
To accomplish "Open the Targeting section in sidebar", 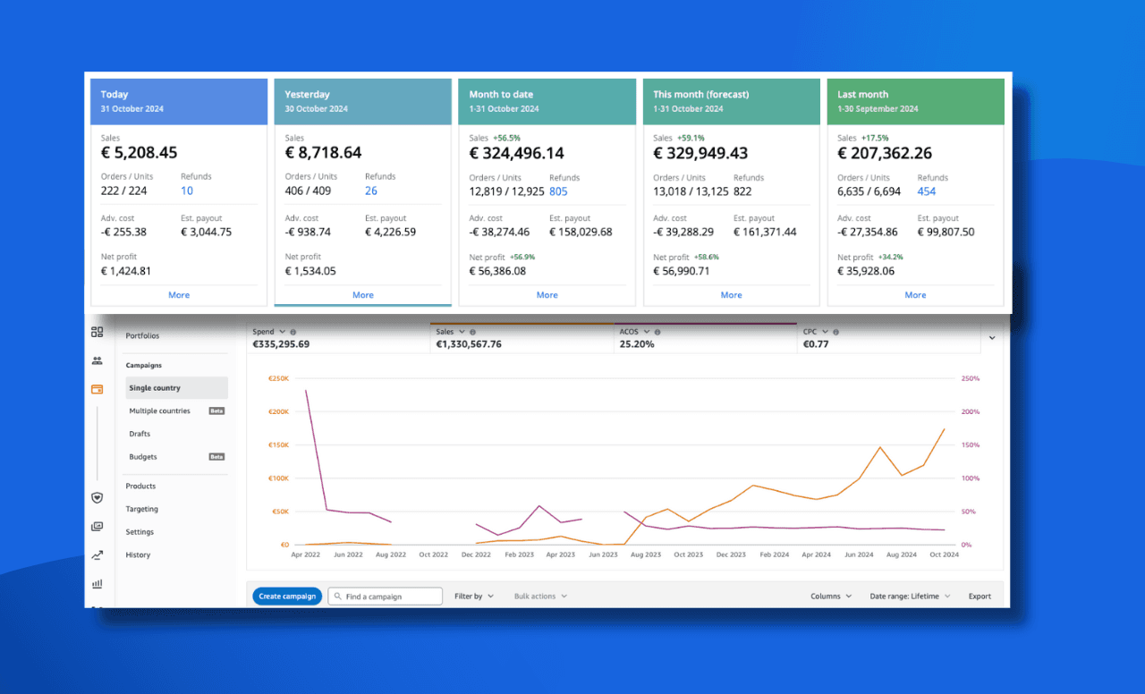I will 141,508.
